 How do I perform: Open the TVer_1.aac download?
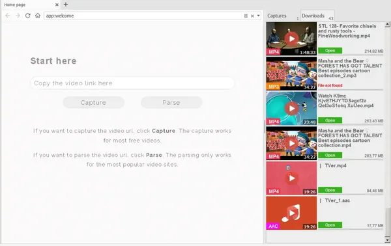[x=330, y=225]
